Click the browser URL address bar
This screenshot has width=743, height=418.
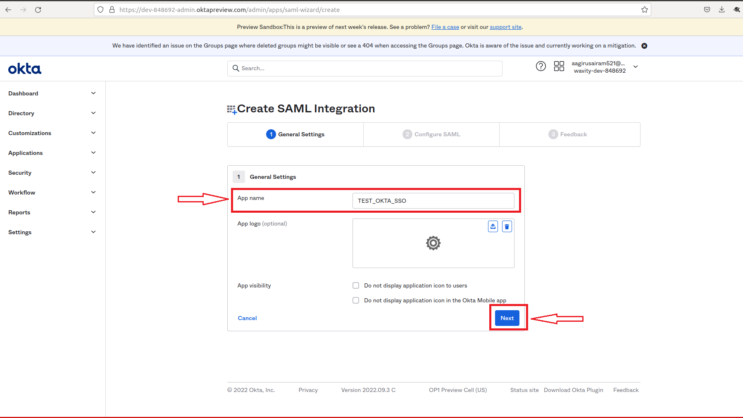pyautogui.click(x=372, y=9)
